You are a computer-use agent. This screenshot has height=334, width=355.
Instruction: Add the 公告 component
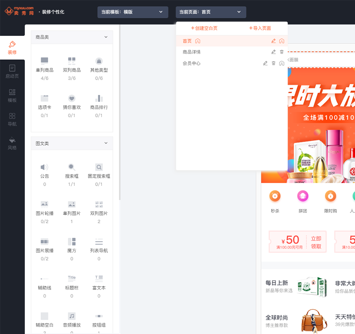coord(44,175)
